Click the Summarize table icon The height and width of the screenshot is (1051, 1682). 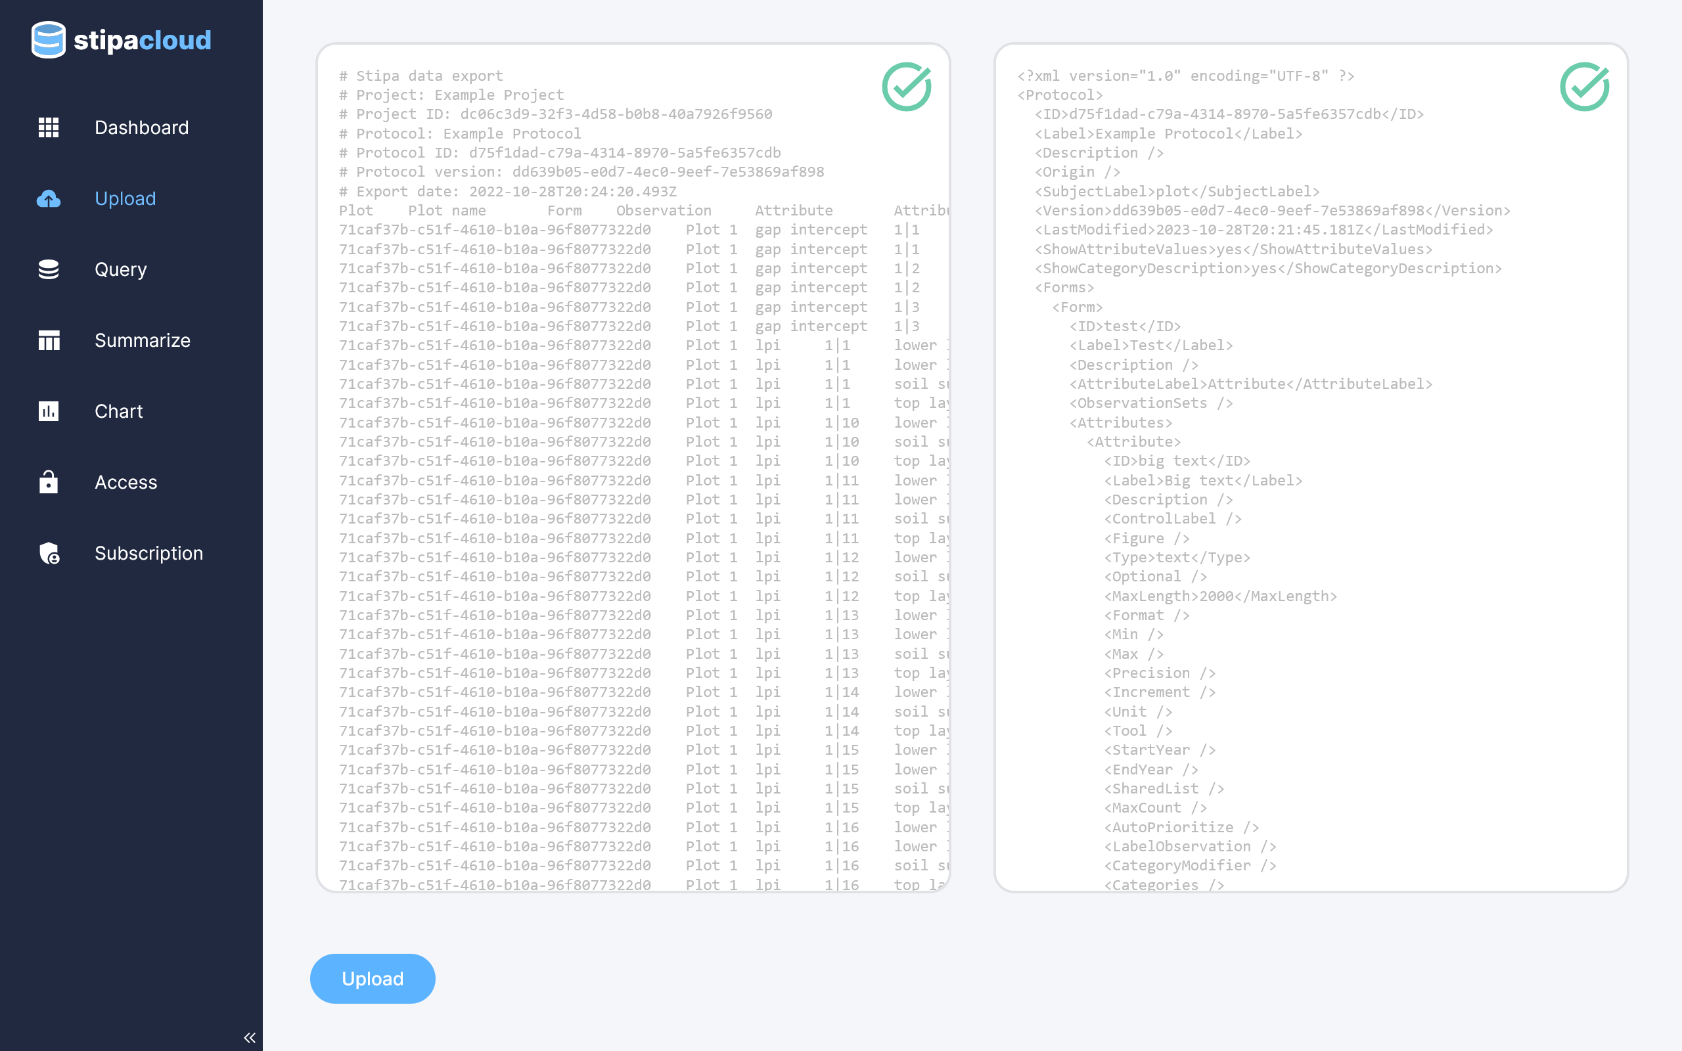click(48, 341)
